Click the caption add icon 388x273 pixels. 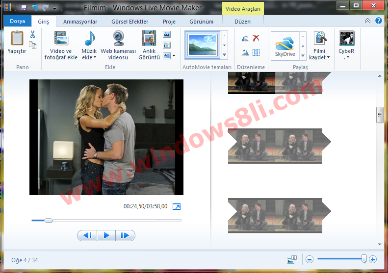click(167, 45)
